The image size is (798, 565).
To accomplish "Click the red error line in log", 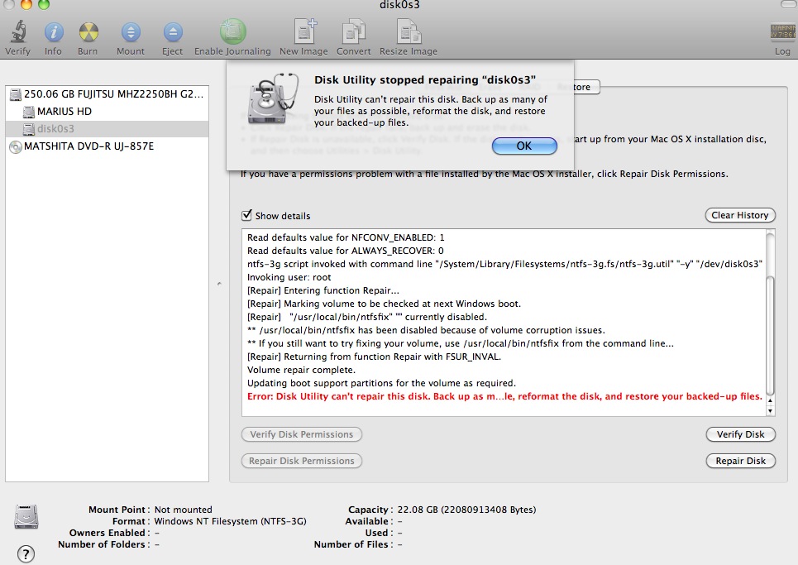I will point(504,396).
